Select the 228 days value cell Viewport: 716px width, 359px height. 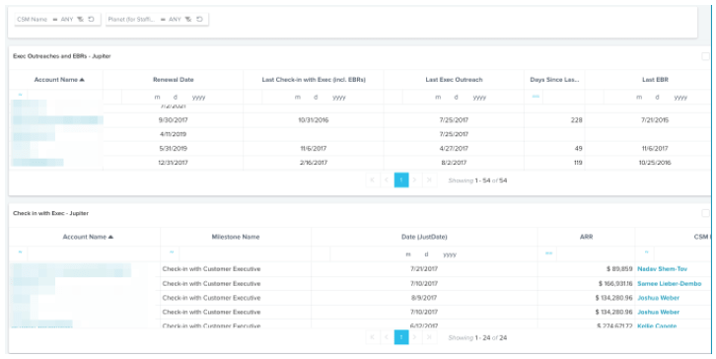[x=554, y=120]
